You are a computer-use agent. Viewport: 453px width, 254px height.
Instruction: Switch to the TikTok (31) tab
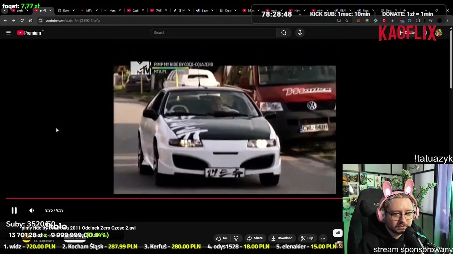181,11
